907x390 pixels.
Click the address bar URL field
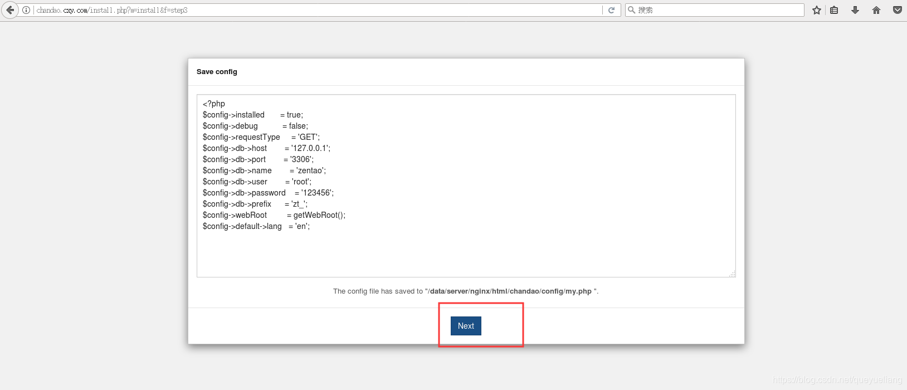pos(319,10)
